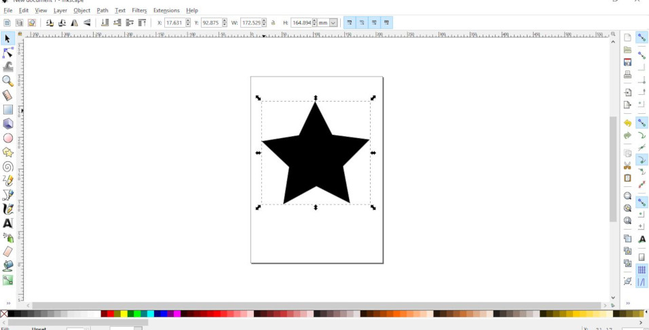Toggle enable snapping at snap bar top
Viewport: 649px width, 330px height.
(x=642, y=37)
